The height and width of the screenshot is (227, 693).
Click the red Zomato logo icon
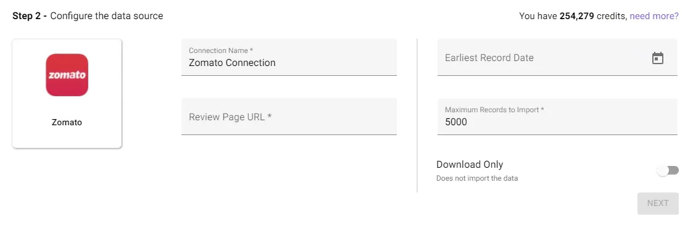click(67, 75)
